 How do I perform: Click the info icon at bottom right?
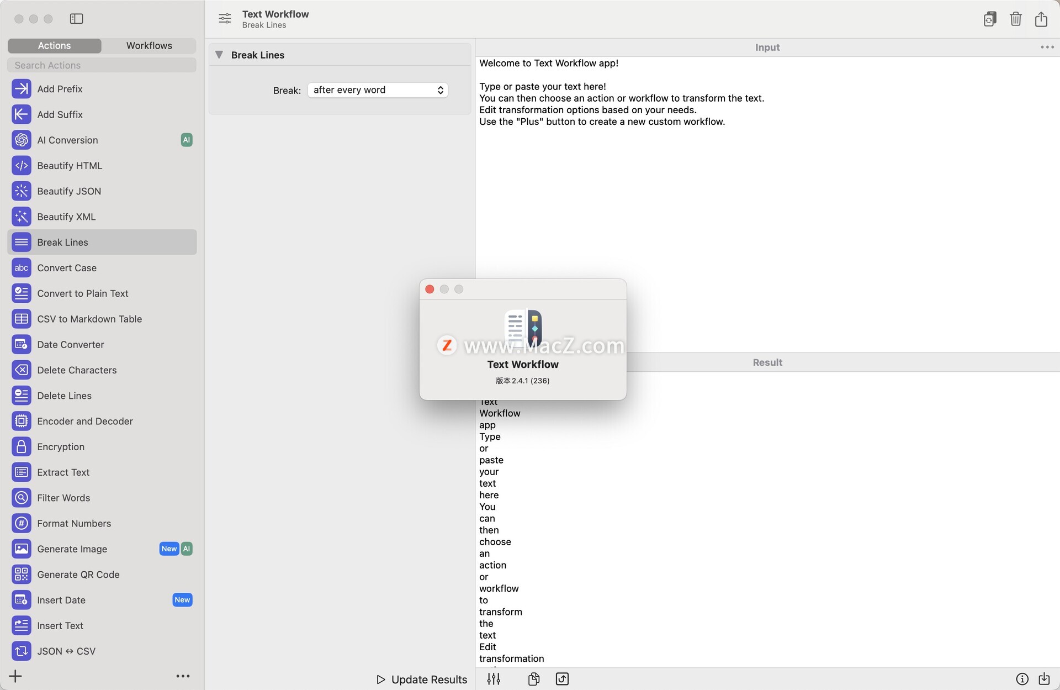(x=1022, y=679)
